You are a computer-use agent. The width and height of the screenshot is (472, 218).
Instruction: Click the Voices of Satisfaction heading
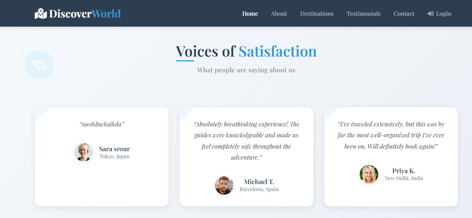[246, 51]
